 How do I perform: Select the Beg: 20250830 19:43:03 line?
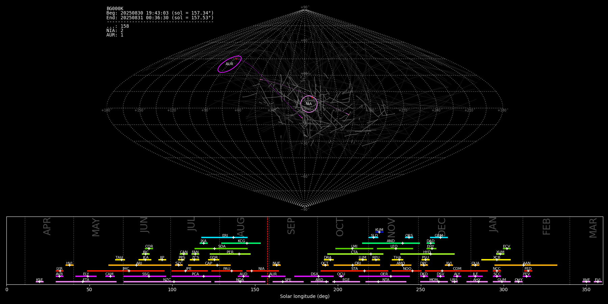pyautogui.click(x=160, y=13)
